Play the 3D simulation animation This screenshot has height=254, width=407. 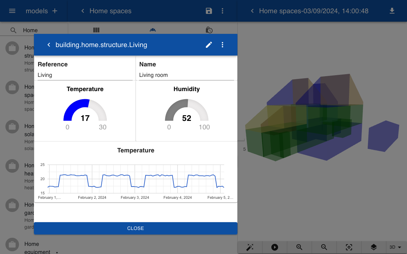pyautogui.click(x=275, y=247)
